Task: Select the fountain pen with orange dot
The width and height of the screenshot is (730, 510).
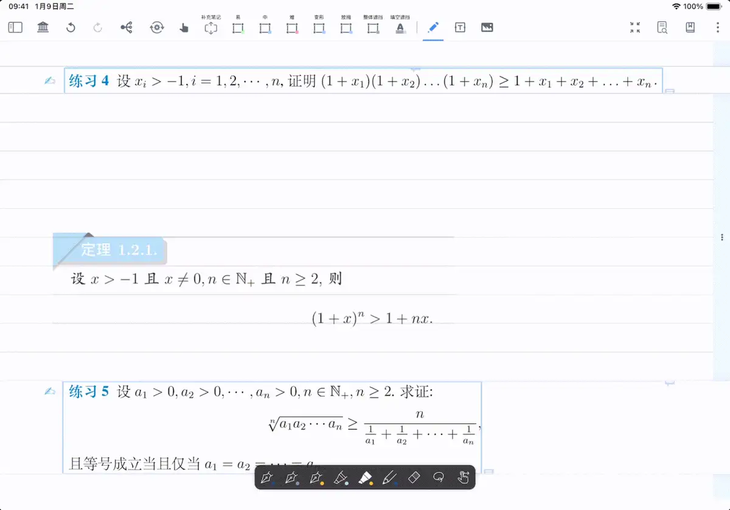Action: coord(316,478)
